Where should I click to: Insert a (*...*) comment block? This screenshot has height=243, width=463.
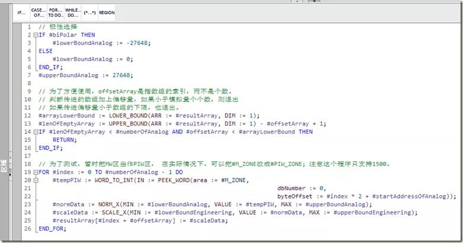coord(90,12)
